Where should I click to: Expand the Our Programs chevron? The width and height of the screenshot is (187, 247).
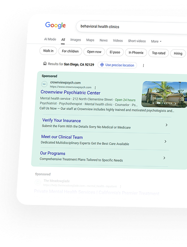tap(164, 158)
